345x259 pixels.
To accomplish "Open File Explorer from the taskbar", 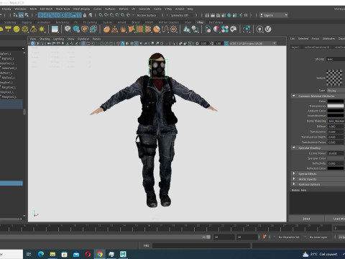I will [x=52, y=254].
